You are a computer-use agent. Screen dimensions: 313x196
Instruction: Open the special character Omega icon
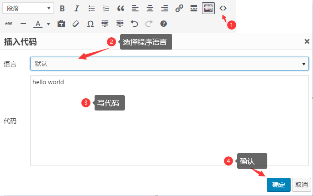[90, 24]
